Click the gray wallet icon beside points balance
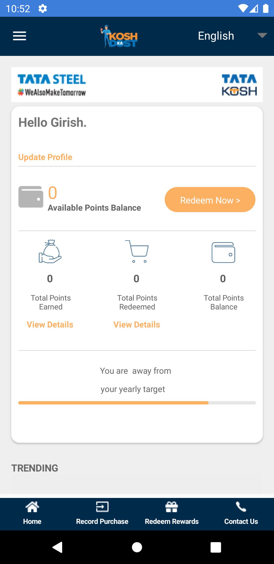Screen dimensions: 274x564 pos(31,197)
